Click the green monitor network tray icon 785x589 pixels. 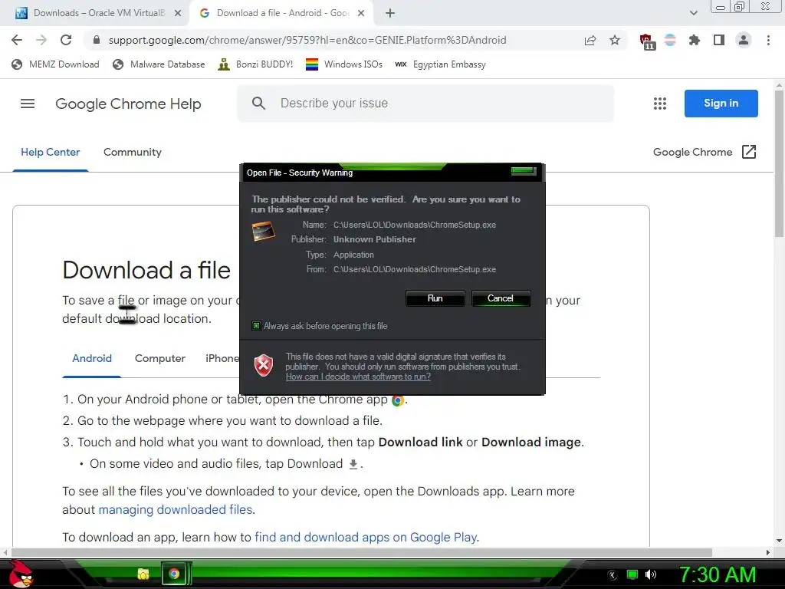(x=632, y=574)
